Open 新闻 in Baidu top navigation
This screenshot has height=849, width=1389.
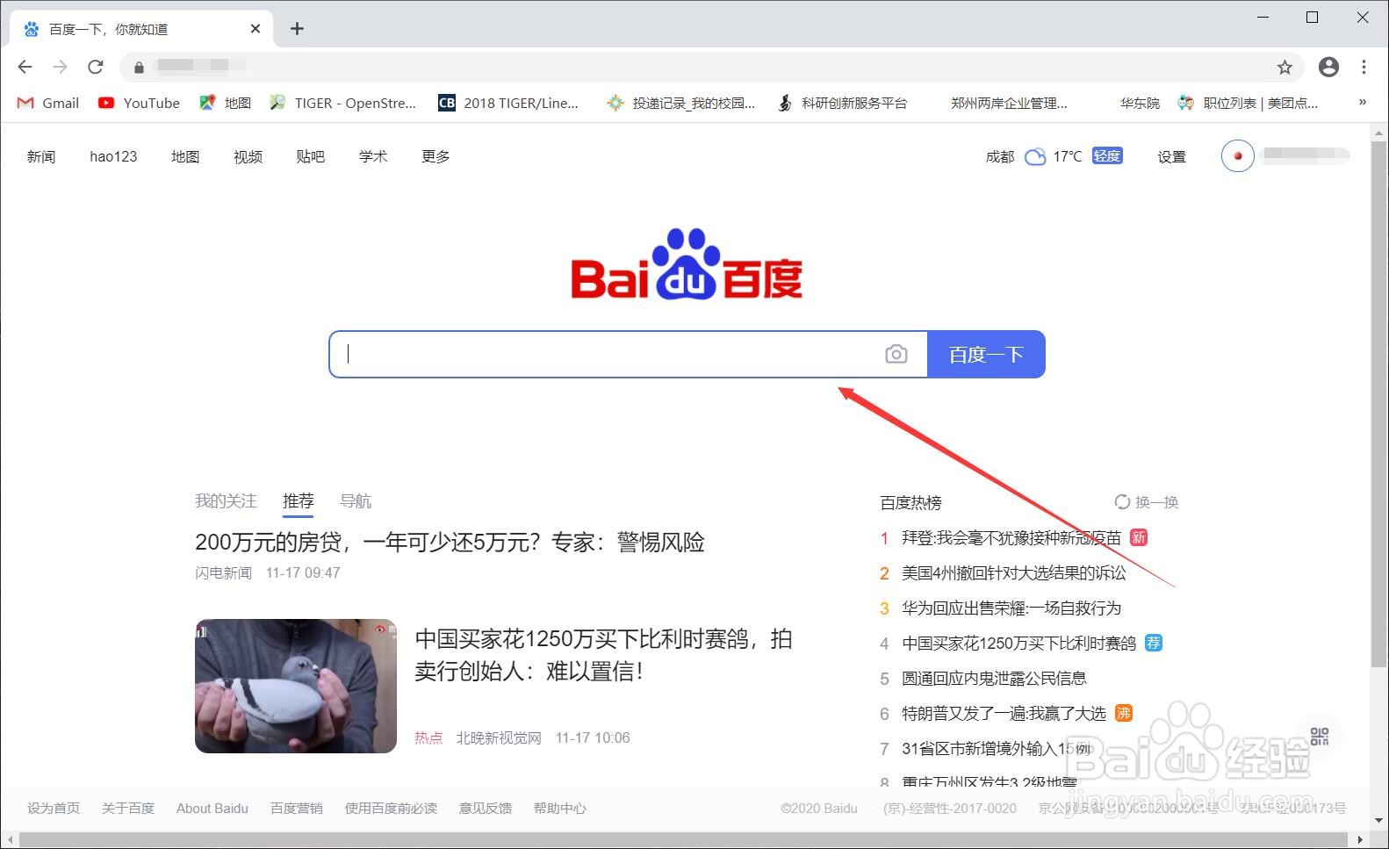click(x=41, y=156)
